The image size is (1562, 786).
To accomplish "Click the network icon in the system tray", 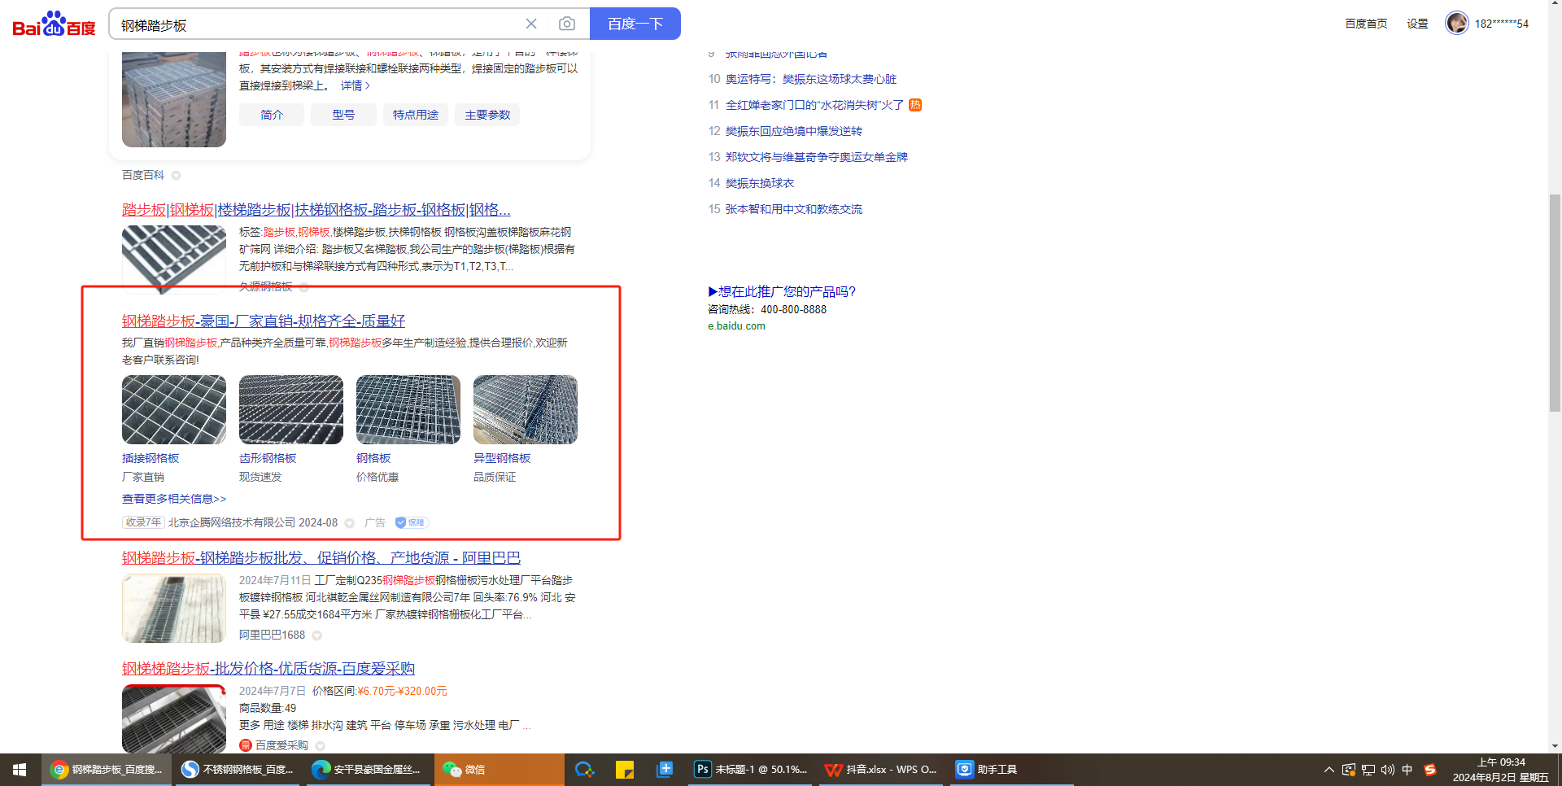I will [x=1368, y=770].
